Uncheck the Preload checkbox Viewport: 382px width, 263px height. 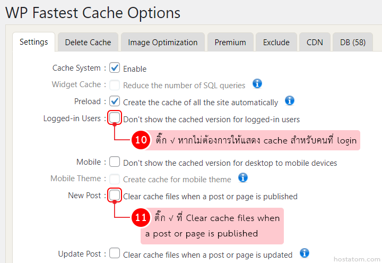click(115, 101)
